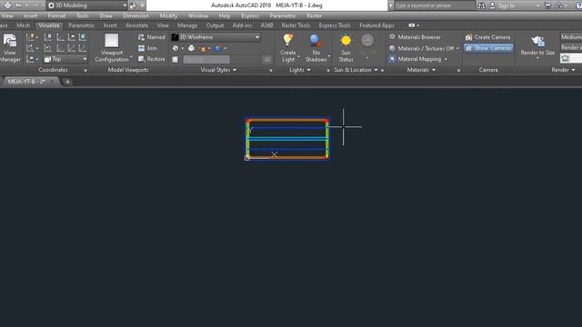Click Restore viewports button
The image size is (582, 327).
[x=152, y=59]
